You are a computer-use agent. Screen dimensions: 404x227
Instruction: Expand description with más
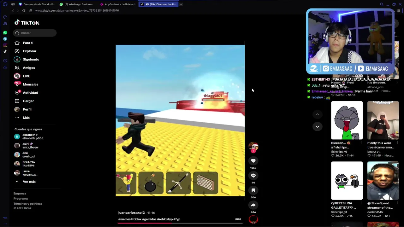tap(238, 219)
